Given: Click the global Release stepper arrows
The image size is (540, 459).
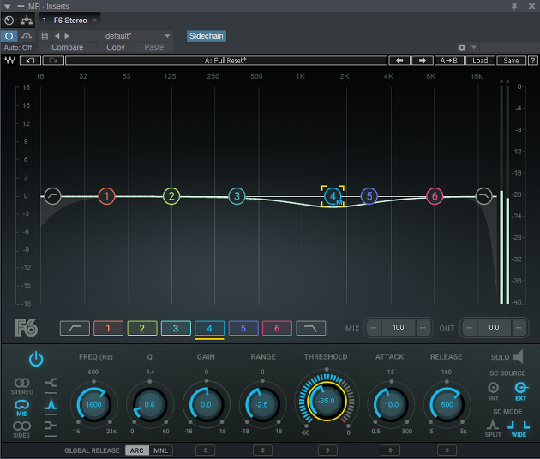Looking at the screenshot, I should (447, 450).
